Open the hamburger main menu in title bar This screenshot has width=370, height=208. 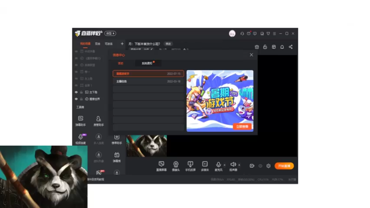coord(274,33)
